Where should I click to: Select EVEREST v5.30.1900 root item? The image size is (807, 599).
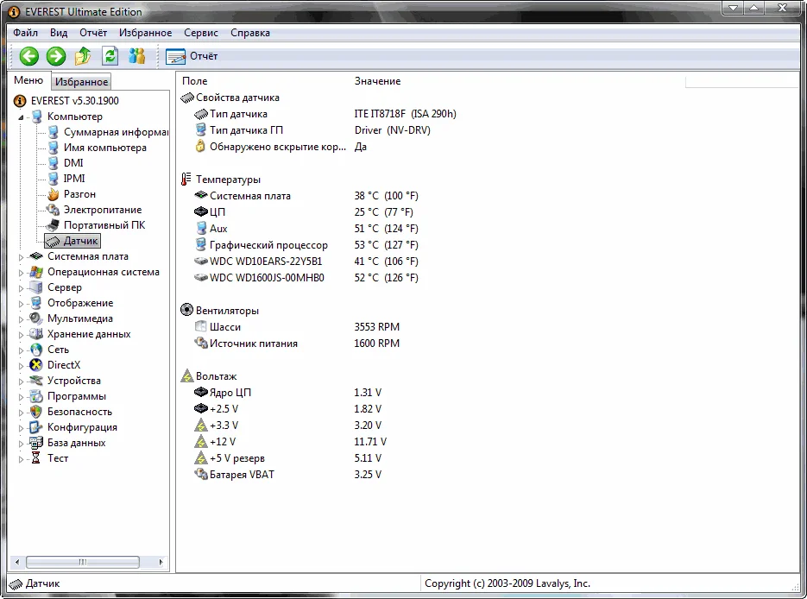(x=74, y=101)
